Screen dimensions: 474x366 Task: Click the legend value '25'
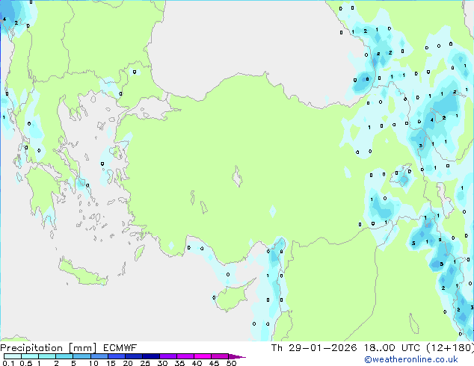(145, 363)
